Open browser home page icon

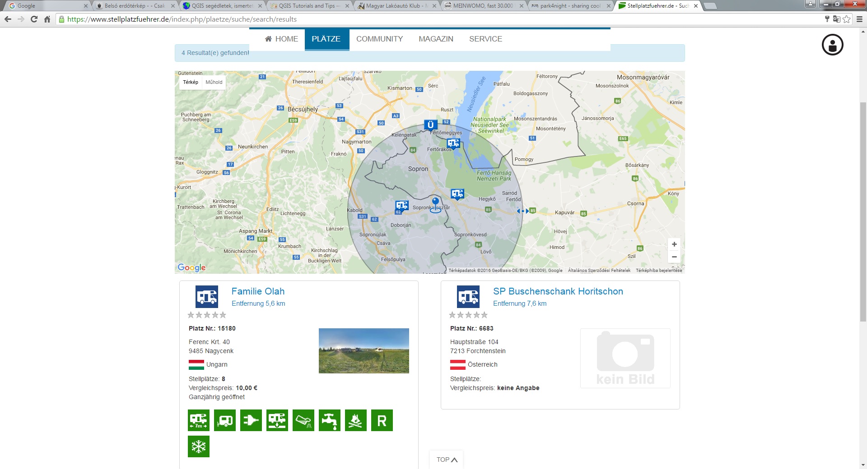pos(47,19)
